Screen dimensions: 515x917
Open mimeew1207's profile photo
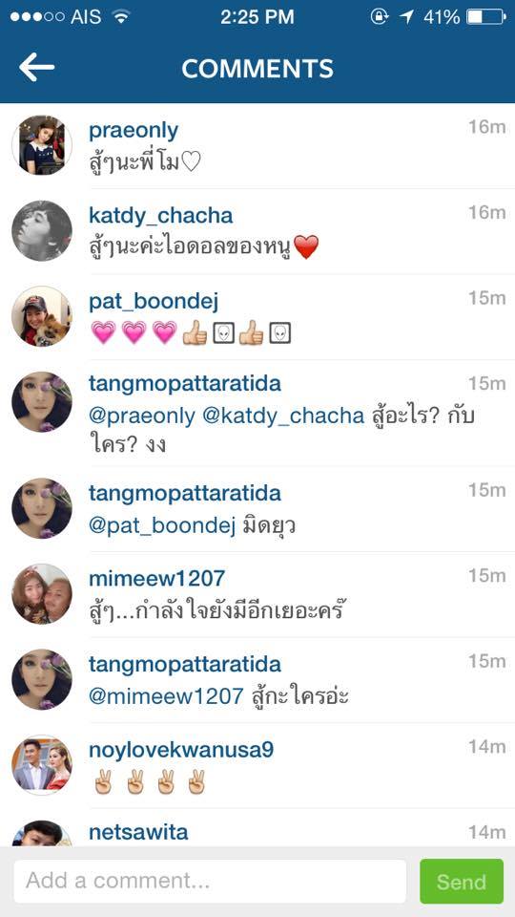point(42,593)
